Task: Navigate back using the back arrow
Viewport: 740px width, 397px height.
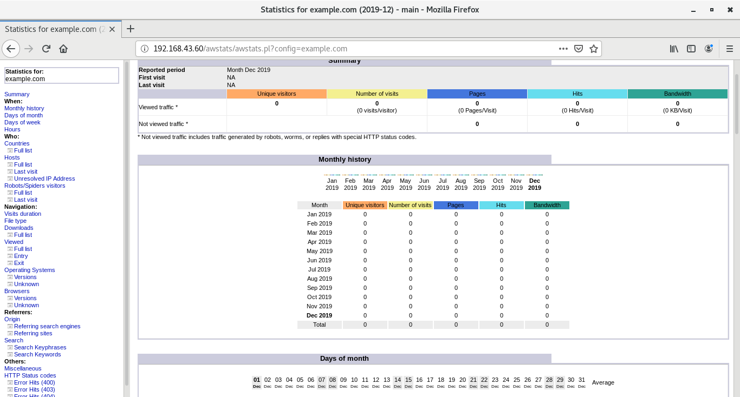Action: click(x=11, y=49)
